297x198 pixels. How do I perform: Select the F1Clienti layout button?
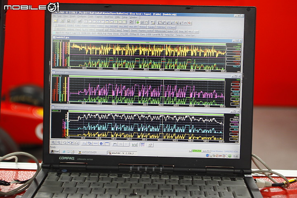point(171,28)
